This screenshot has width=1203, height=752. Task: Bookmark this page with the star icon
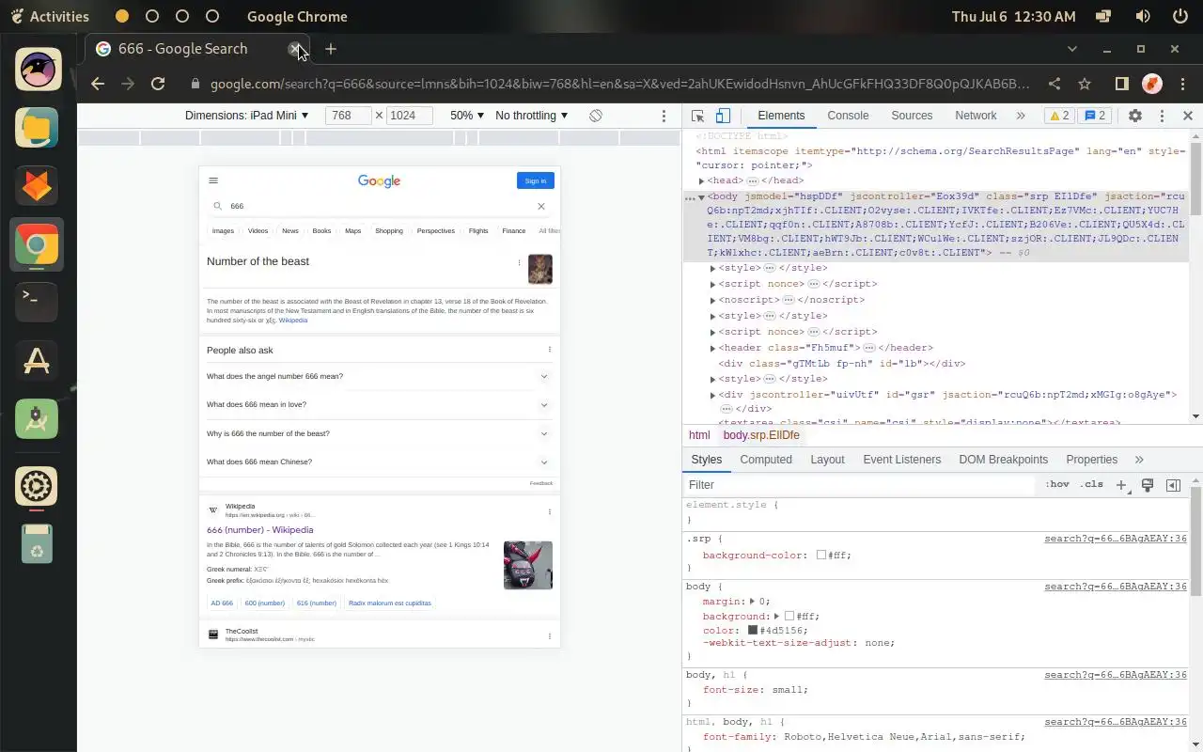(1085, 84)
